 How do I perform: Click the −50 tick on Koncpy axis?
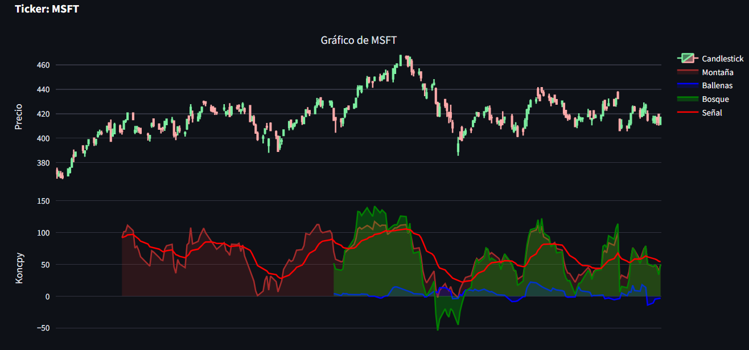point(43,328)
